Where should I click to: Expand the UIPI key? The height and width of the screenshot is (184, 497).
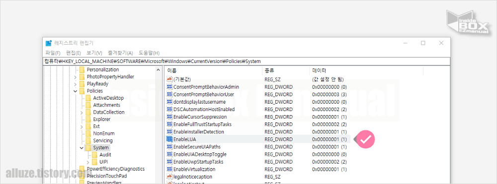point(88,162)
